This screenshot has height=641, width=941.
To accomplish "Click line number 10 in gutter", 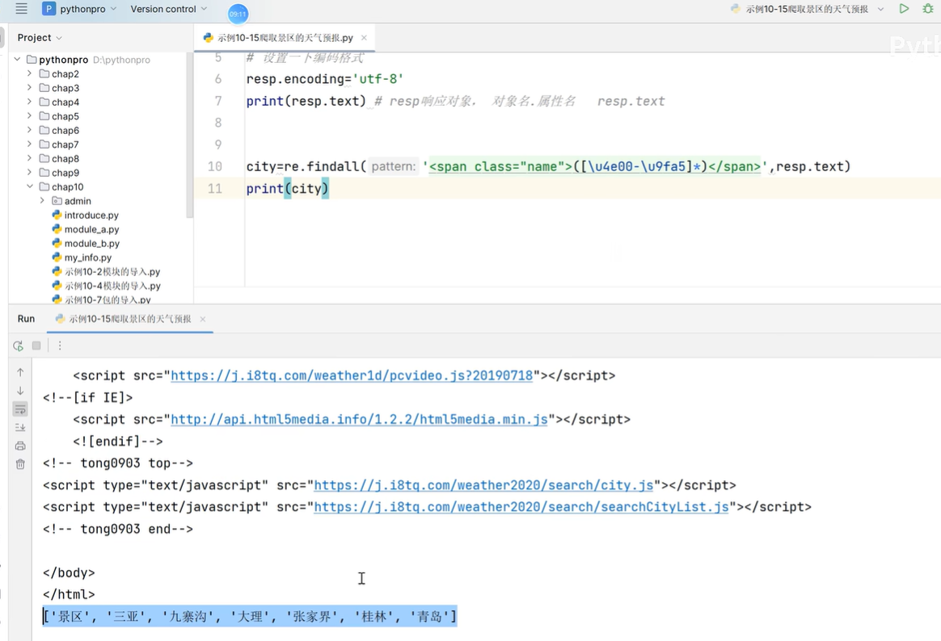I will [215, 166].
